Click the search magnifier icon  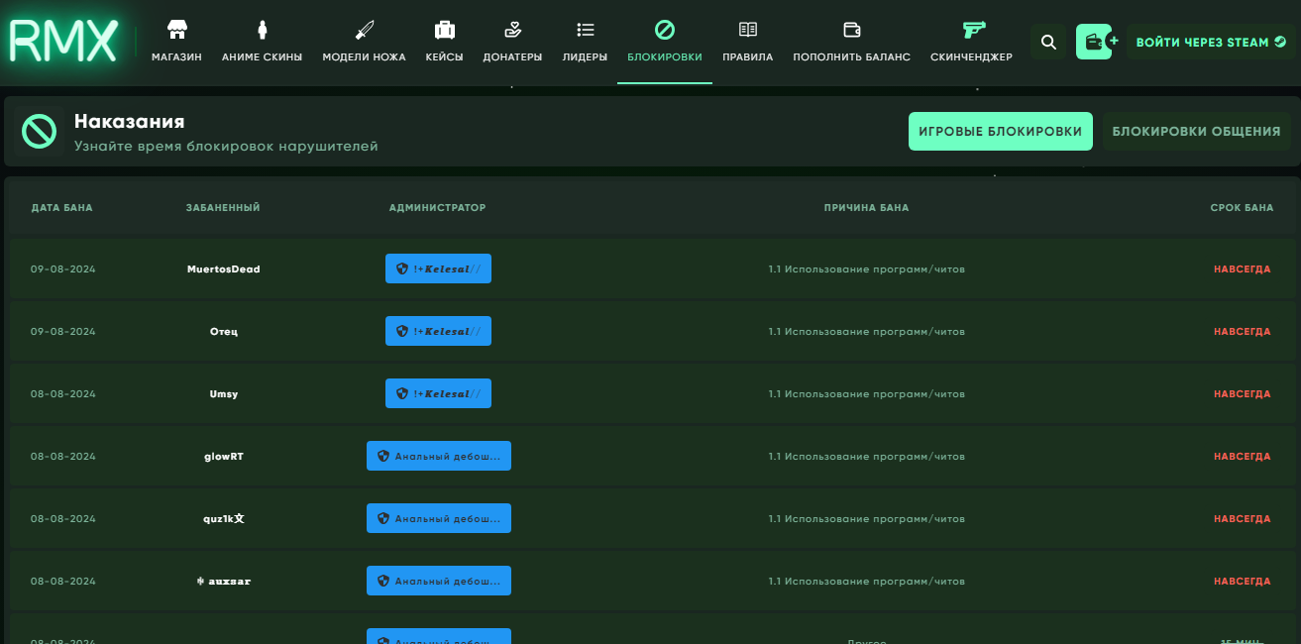point(1048,42)
